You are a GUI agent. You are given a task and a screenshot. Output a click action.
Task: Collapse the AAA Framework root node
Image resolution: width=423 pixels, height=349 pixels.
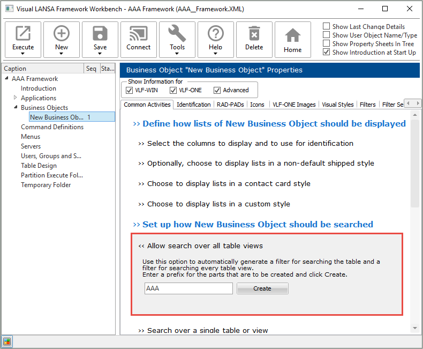pos(6,79)
